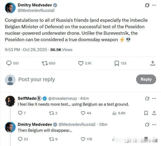Screen dimensions: 161x146
Task: Open SelfMade user's avatar
Action: pyautogui.click(x=10, y=101)
